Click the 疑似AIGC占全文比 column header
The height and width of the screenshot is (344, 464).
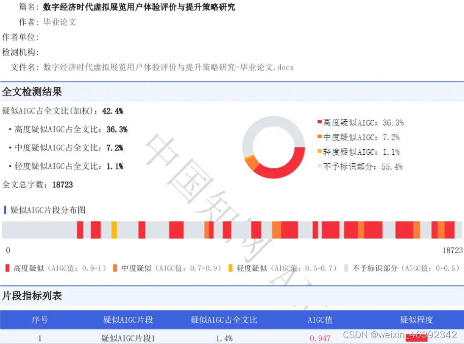click(x=224, y=320)
